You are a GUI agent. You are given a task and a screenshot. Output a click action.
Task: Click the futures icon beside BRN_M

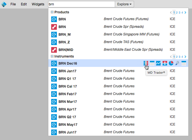pyautogui.click(x=54, y=35)
